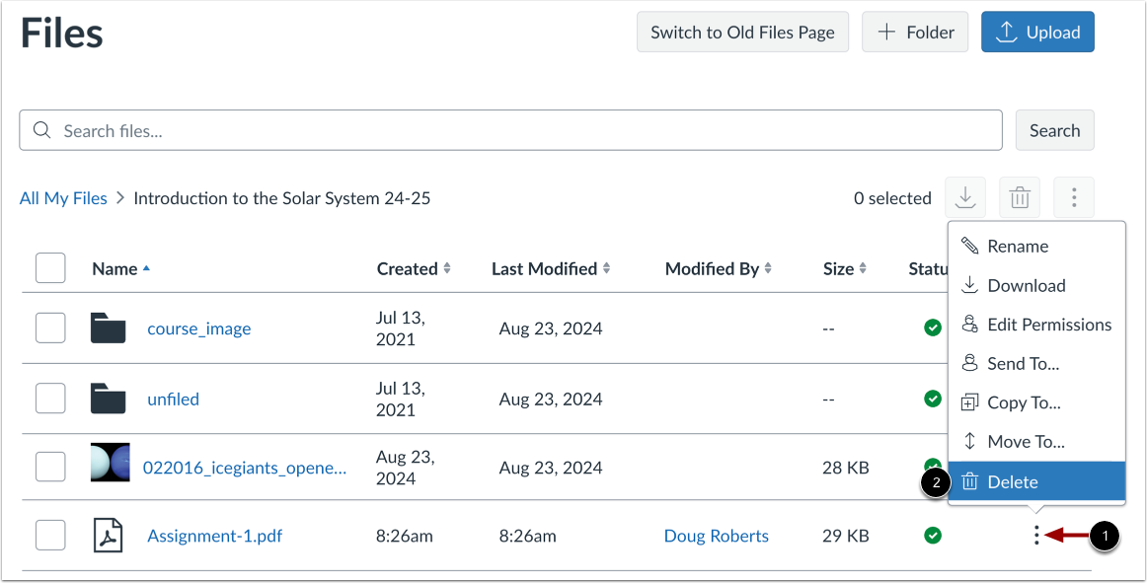Check the select-all checkbox in header row
The image size is (1147, 583).
(x=50, y=268)
